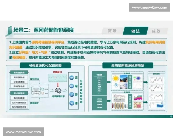Click the 电网历史数据 header box
Viewport: 173px width, 139px height.
tap(19, 73)
